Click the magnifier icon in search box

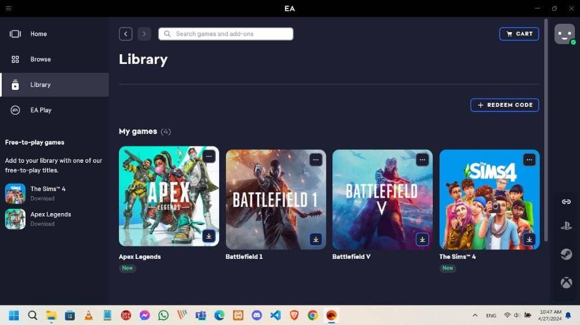[167, 34]
